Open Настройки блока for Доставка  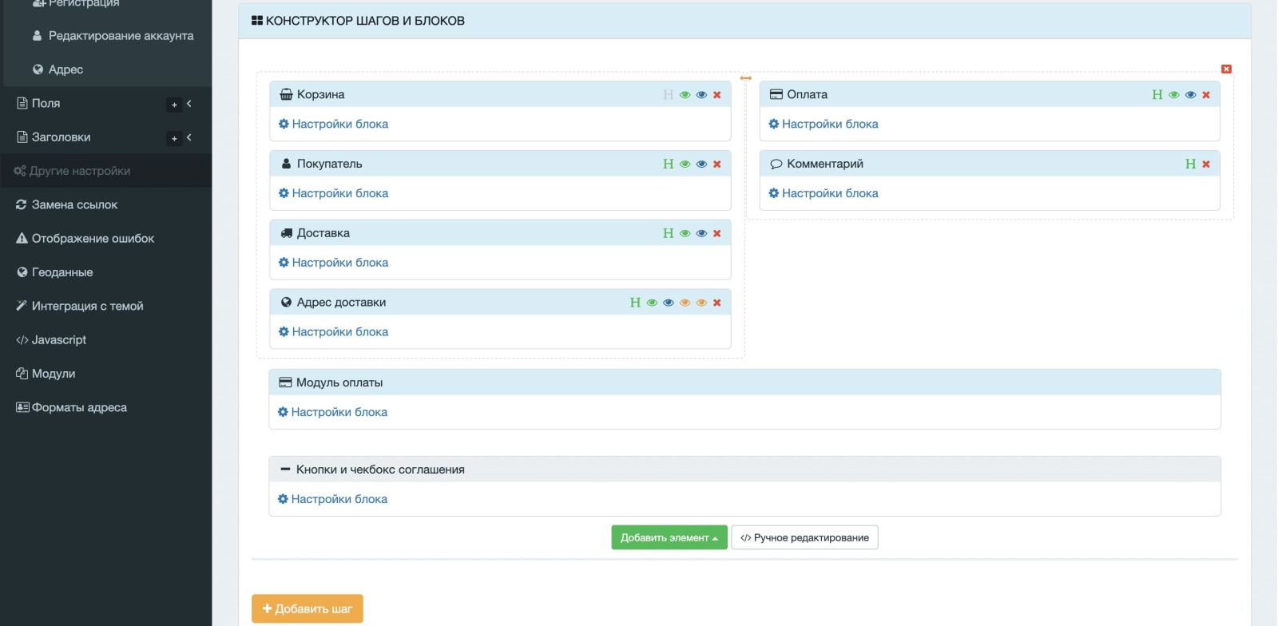point(333,263)
